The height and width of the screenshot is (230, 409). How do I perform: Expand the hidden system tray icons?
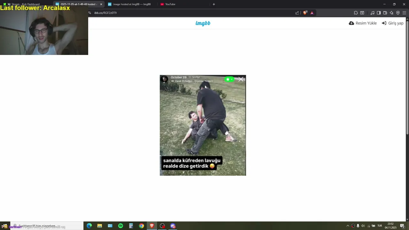[348, 226]
